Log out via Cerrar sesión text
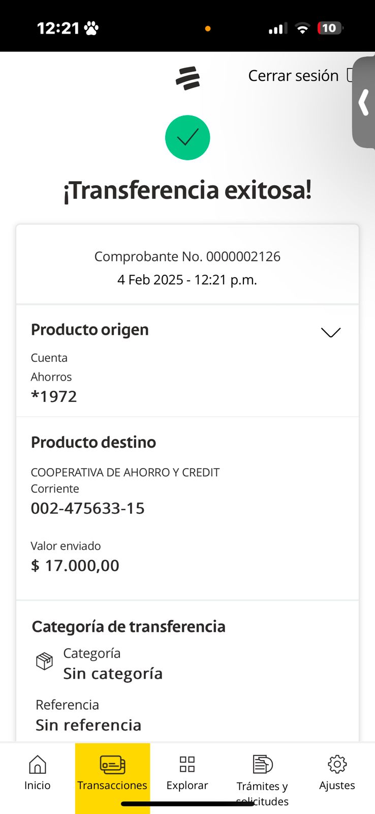The height and width of the screenshot is (814, 375). pos(293,76)
